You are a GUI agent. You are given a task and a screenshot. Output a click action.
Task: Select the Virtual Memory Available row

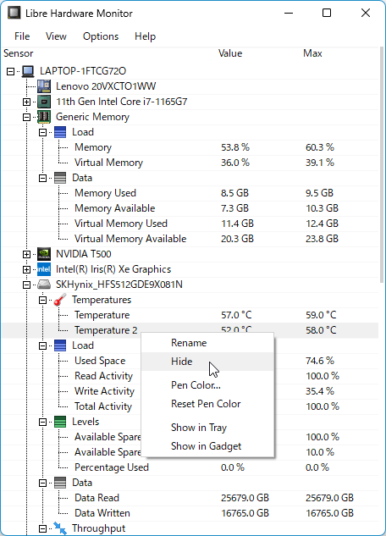pos(190,239)
